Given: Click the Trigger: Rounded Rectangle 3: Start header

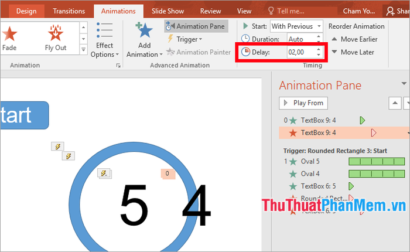Looking at the screenshot, I should (x=335, y=151).
